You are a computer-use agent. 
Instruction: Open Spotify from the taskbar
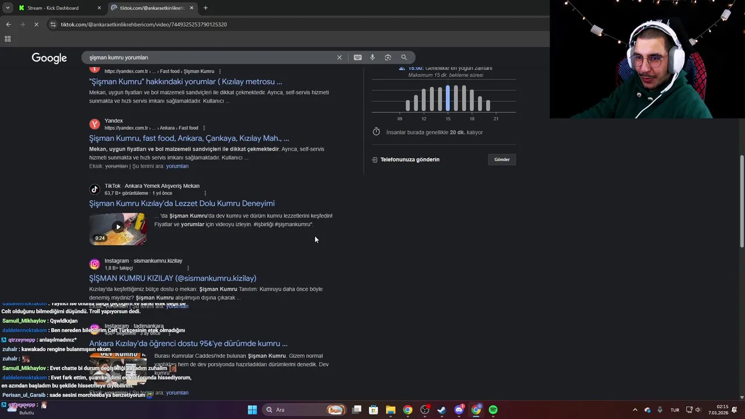pyautogui.click(x=493, y=410)
